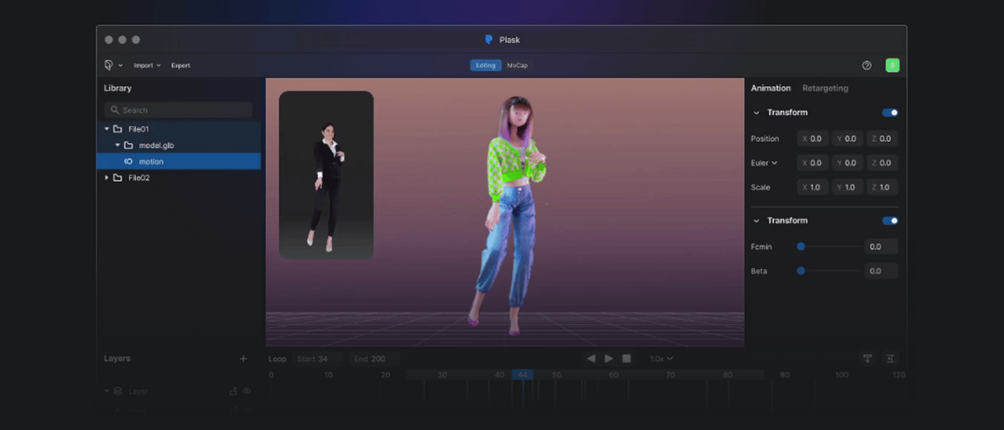Open the Plask logo menu
The image size is (1004, 430).
[x=109, y=65]
